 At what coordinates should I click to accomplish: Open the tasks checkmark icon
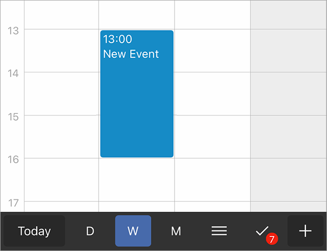[x=262, y=231]
